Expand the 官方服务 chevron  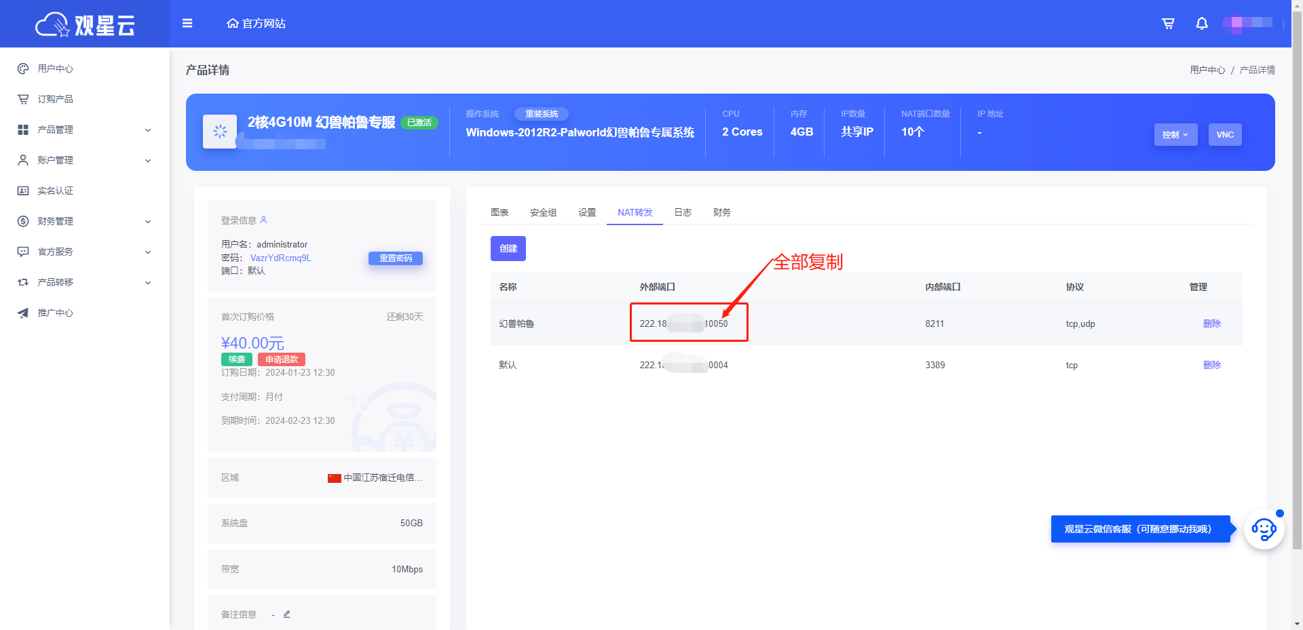148,252
